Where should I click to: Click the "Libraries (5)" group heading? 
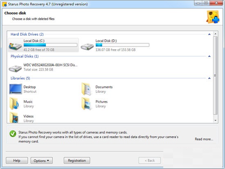click(20, 78)
